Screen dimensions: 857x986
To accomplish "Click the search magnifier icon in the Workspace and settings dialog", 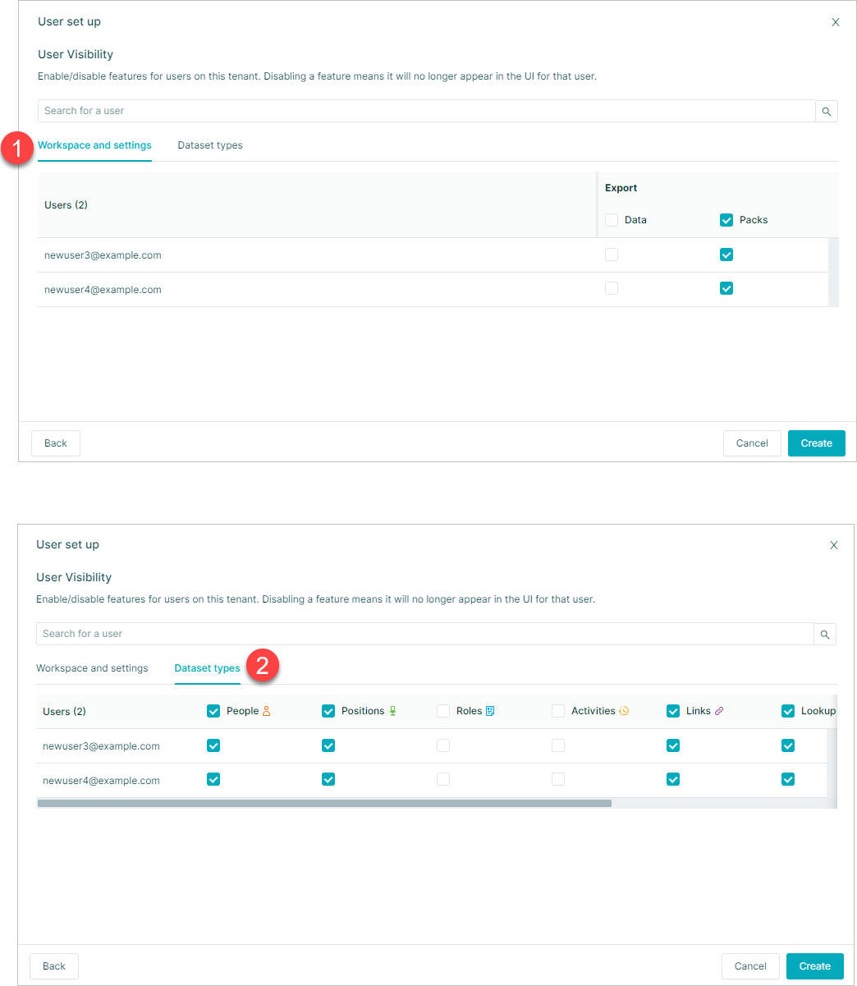I will pyautogui.click(x=827, y=112).
